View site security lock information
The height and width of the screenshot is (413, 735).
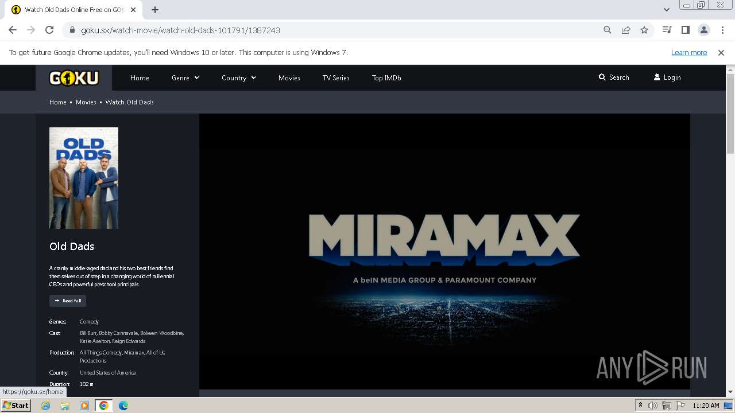tap(72, 30)
